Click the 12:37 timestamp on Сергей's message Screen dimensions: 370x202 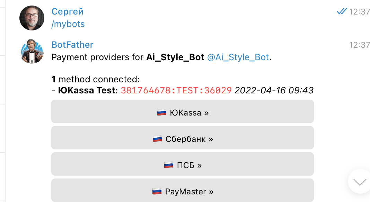[360, 11]
